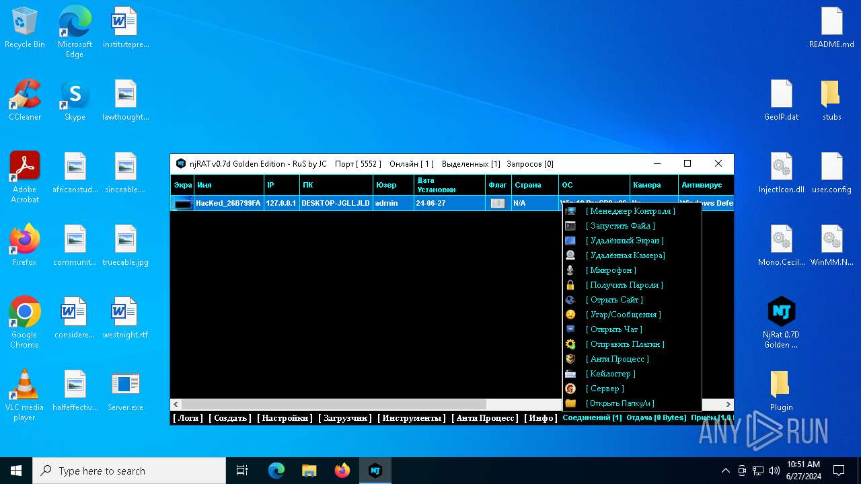The width and height of the screenshot is (861, 484).
Task: Click the horizontal scrollbar in the client list
Action: (334, 404)
